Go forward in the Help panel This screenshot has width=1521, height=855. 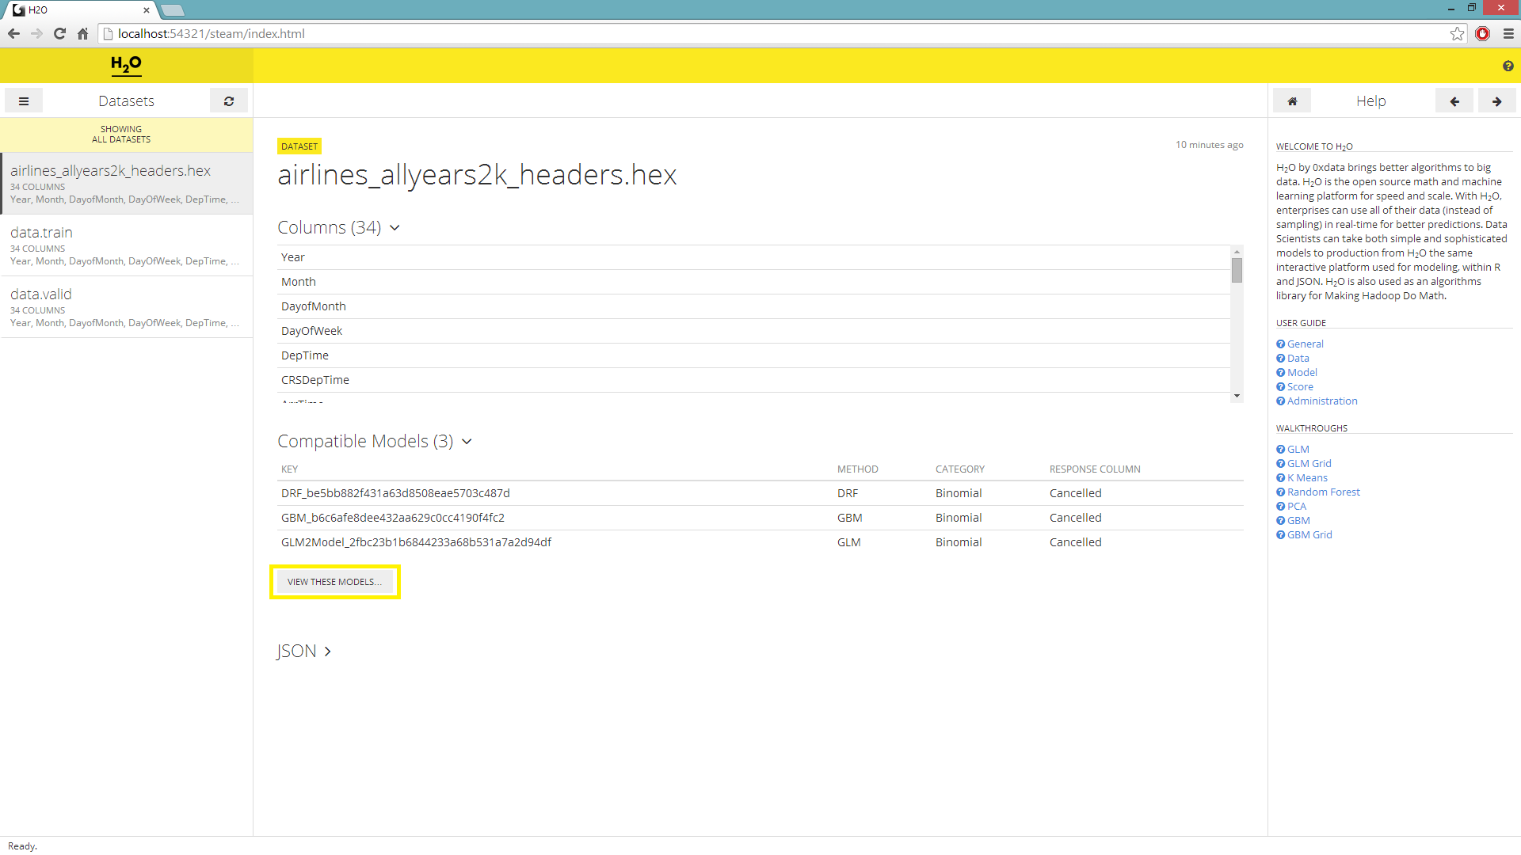pyautogui.click(x=1496, y=101)
